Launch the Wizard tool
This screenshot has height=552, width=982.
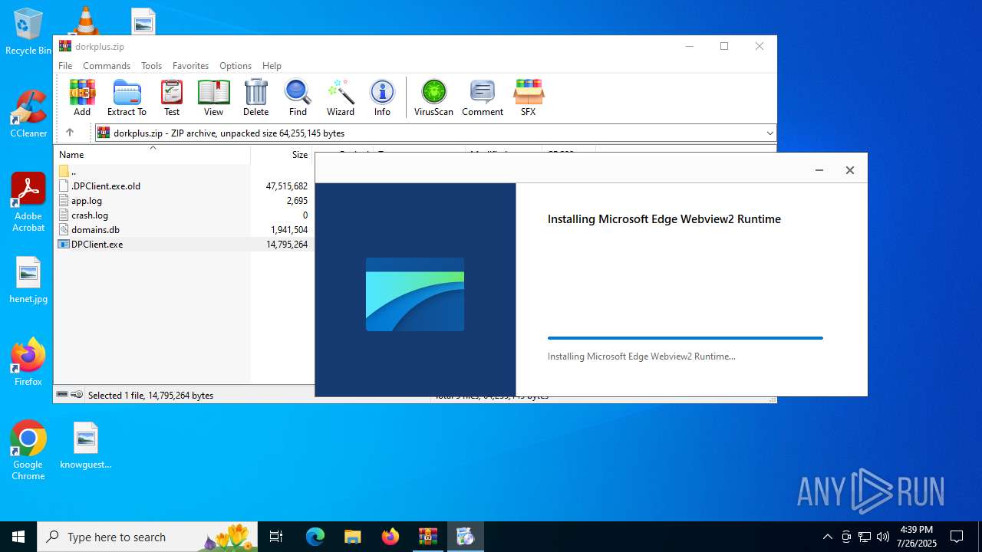point(340,97)
